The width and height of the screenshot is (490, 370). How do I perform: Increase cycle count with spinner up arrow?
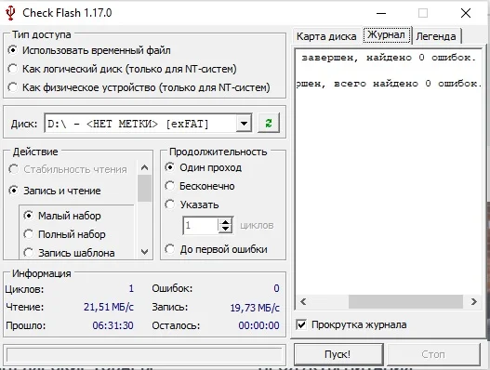[225, 221]
